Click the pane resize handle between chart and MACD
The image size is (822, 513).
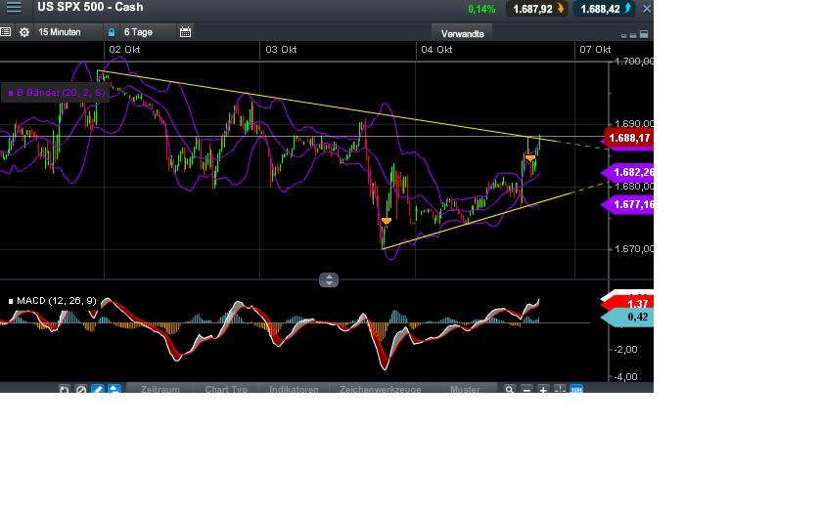329,280
